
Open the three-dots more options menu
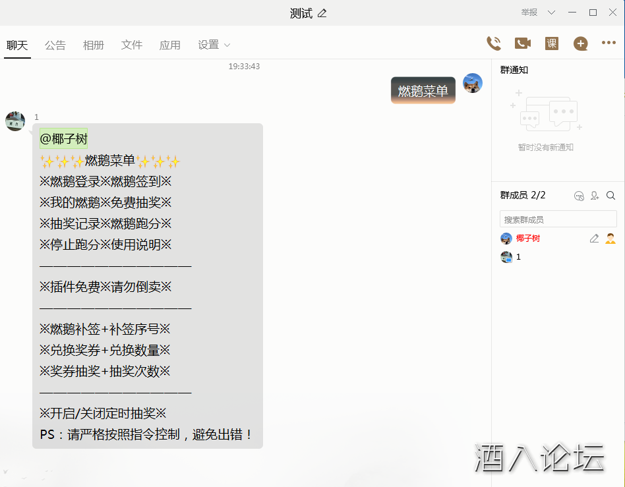[609, 43]
